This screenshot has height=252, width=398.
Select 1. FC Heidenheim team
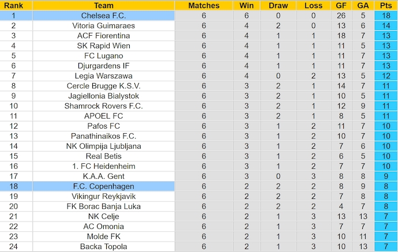(x=103, y=166)
